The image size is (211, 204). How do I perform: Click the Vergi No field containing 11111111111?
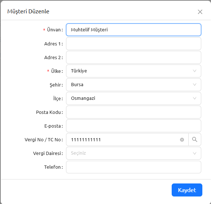click(x=127, y=139)
